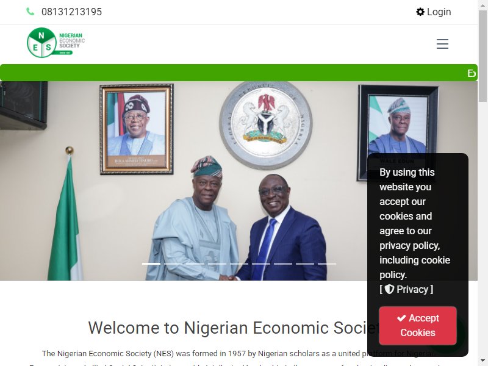Screen dimensions: 488x366
Task: Accept Cookies with the red button
Action: pyautogui.click(x=418, y=325)
